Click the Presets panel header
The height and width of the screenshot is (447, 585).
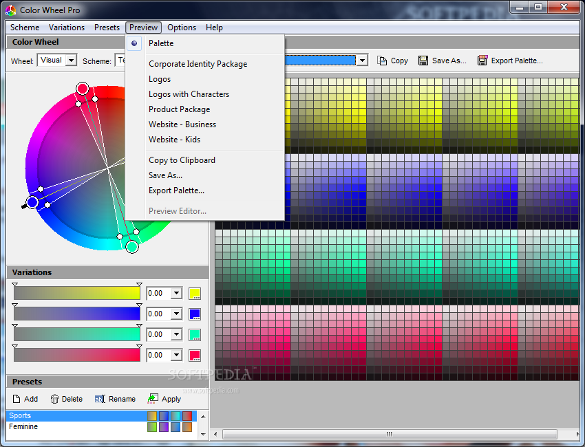[x=107, y=382]
